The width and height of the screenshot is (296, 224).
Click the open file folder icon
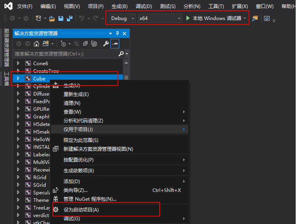[52, 19]
